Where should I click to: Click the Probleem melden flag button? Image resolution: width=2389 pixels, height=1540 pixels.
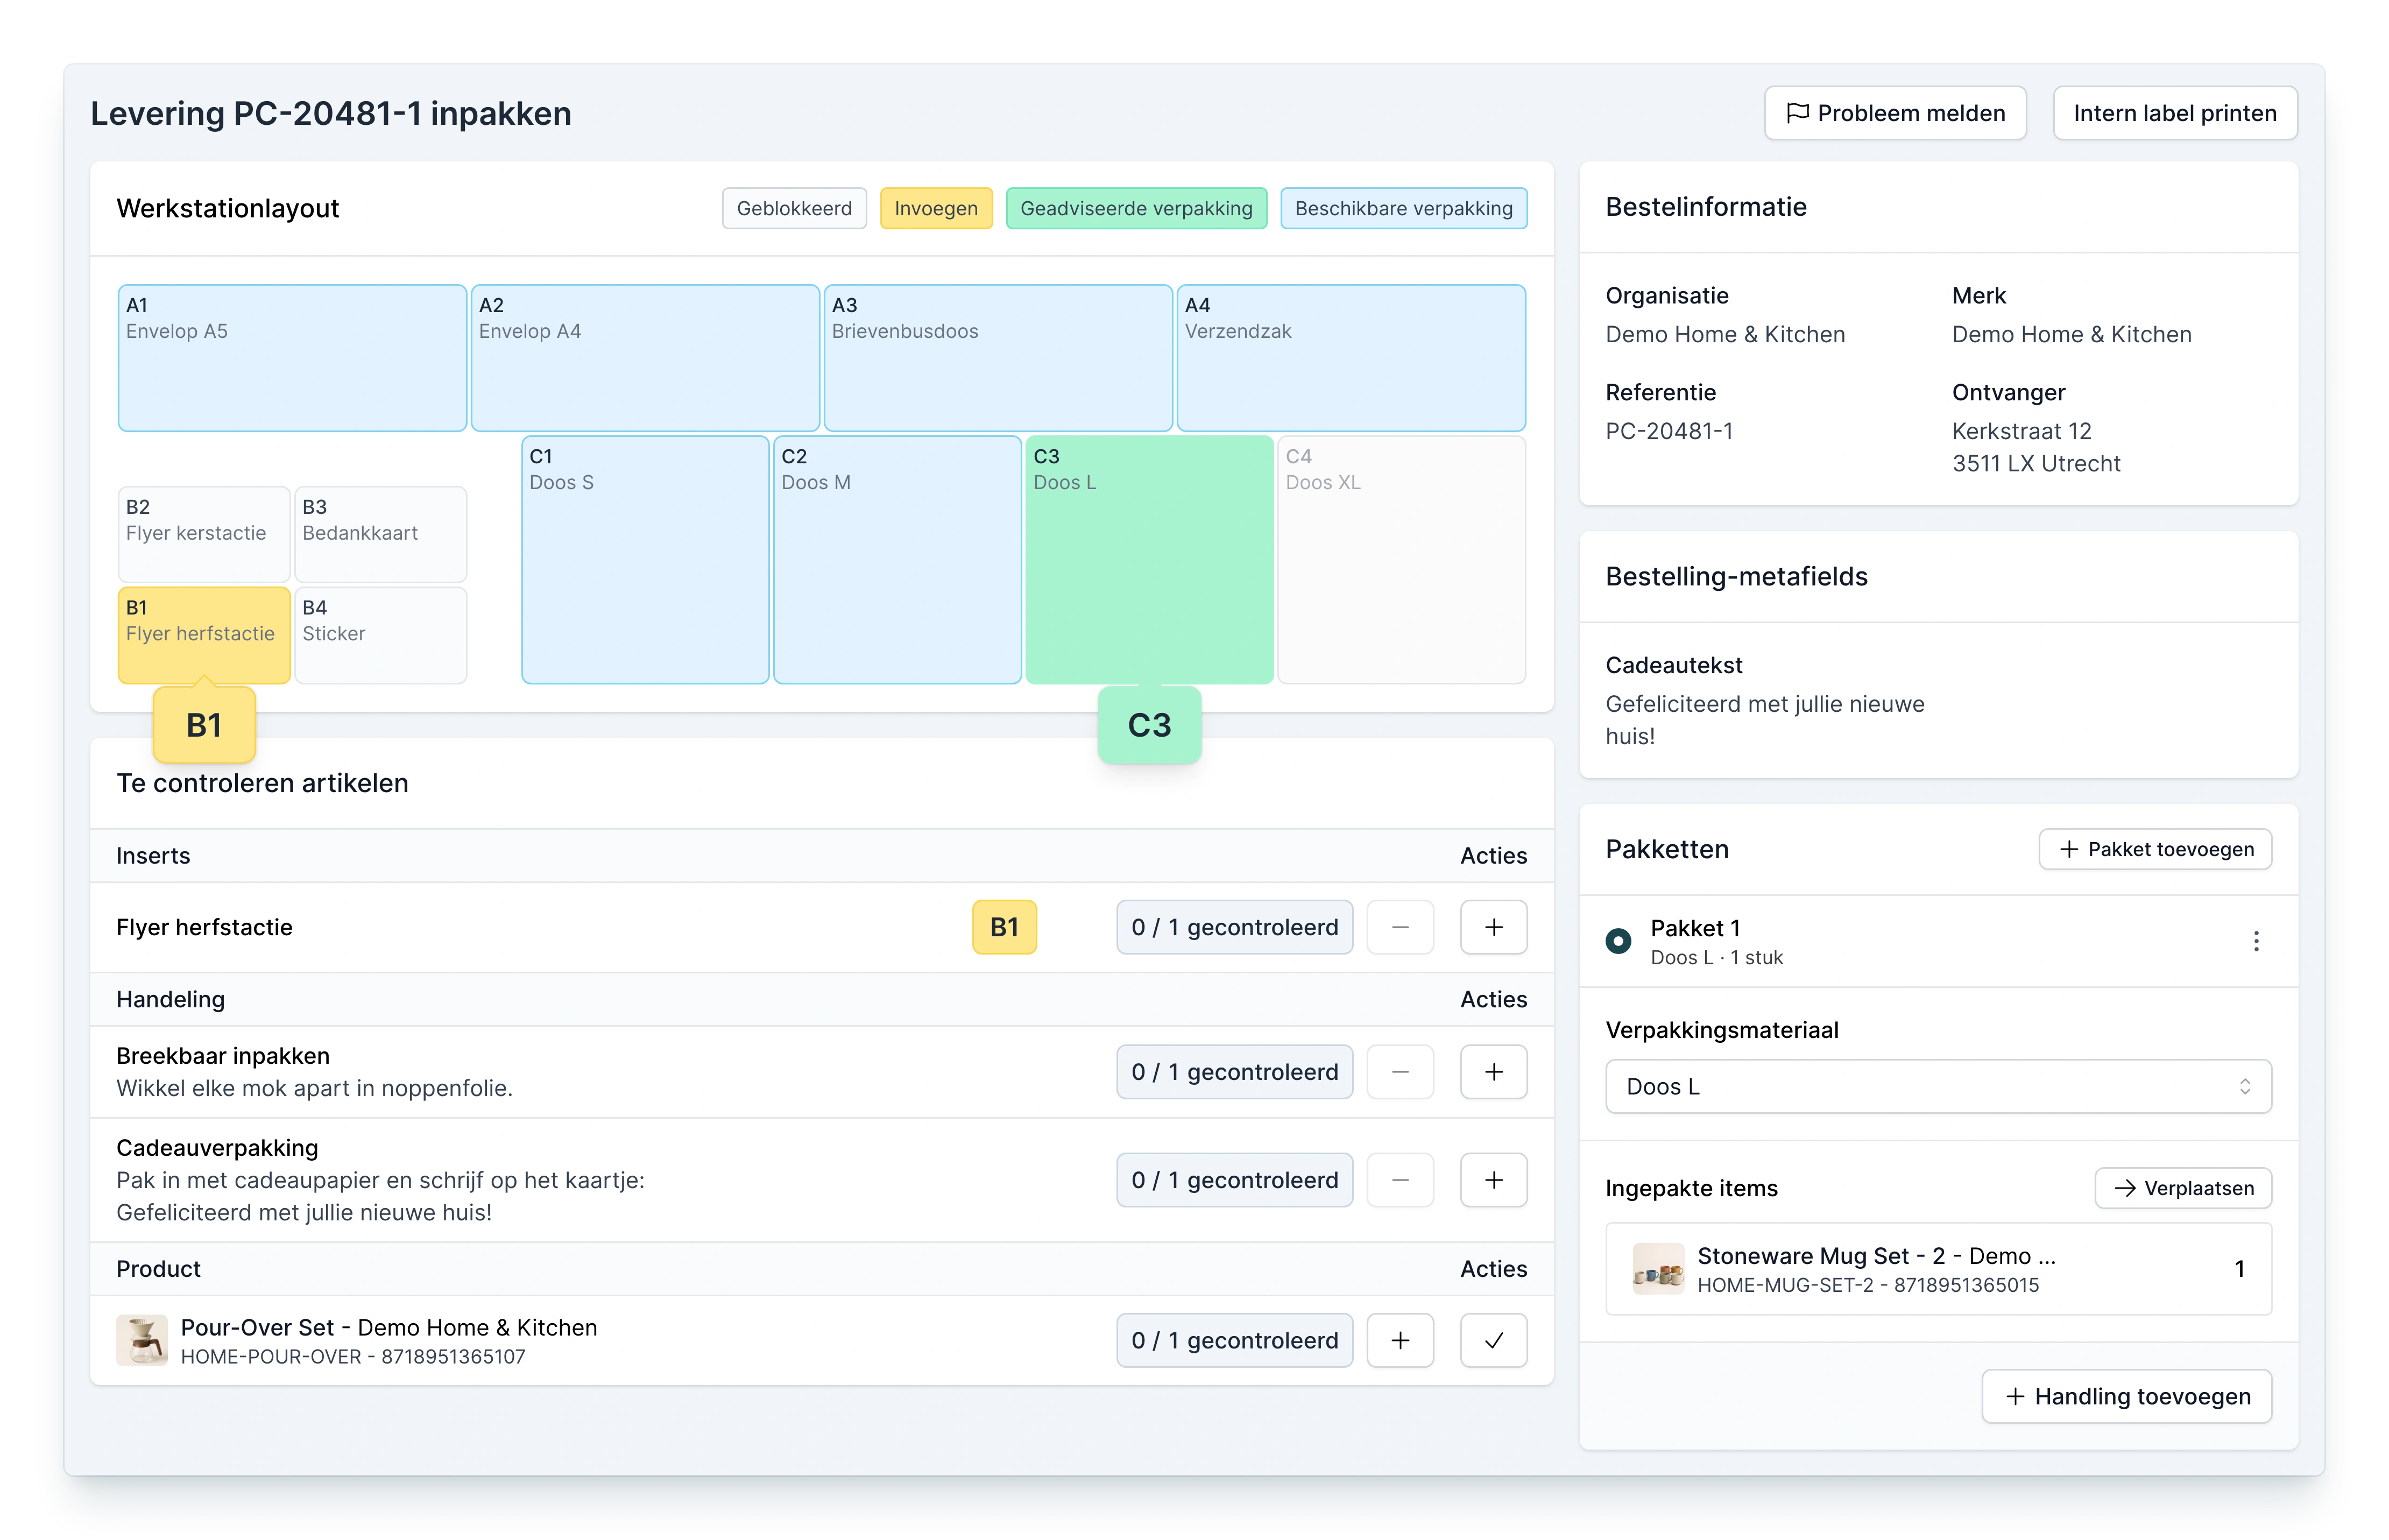[x=1894, y=113]
